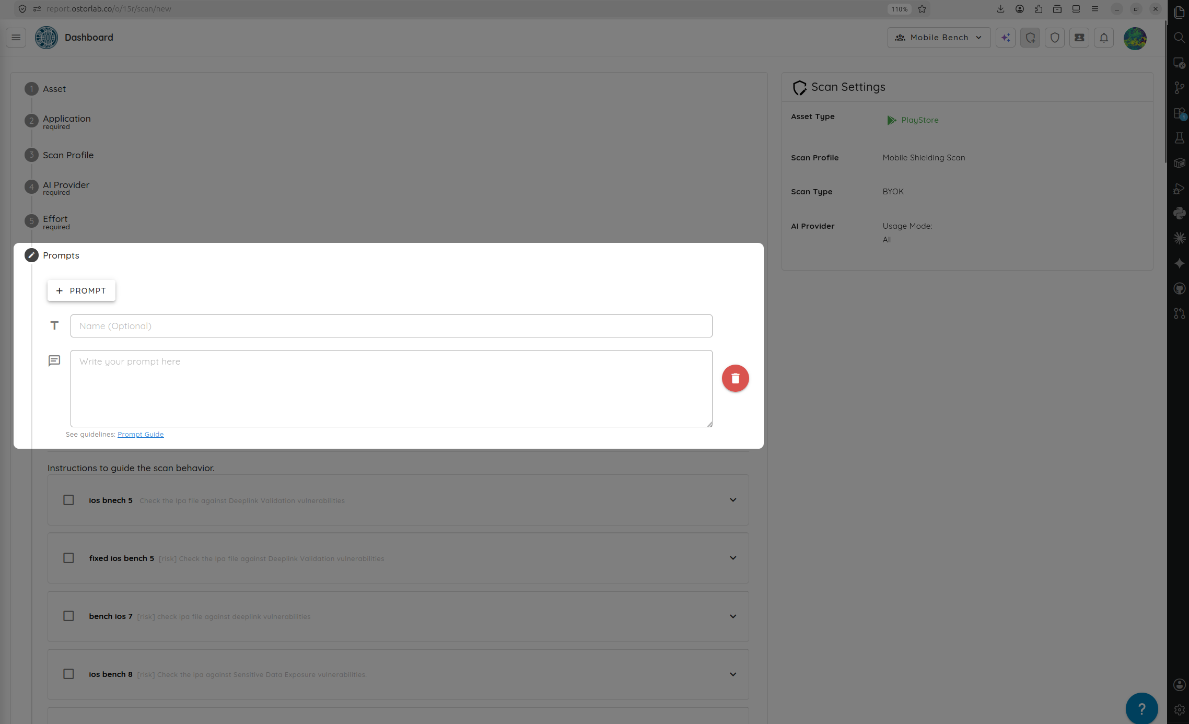Open the GitHub icon in VS Code activity bar
Image resolution: width=1189 pixels, height=724 pixels.
pyautogui.click(x=1180, y=288)
